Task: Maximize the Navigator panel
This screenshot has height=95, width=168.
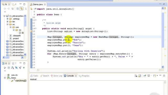Action: pyautogui.click(x=24, y=4)
